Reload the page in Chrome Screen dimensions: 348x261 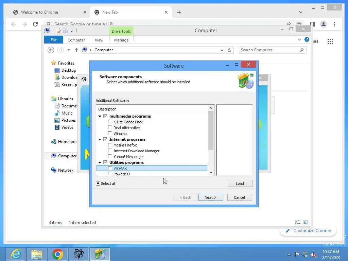pos(35,24)
